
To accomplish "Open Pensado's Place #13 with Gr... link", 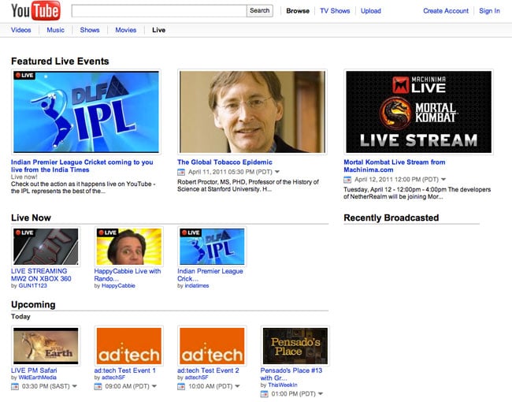I will point(291,374).
